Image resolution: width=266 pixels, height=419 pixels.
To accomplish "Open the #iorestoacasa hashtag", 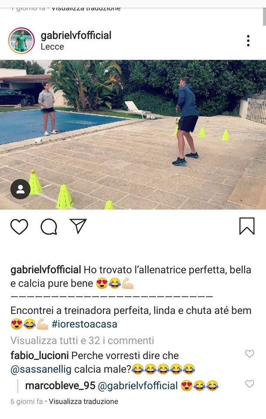I will click(85, 324).
